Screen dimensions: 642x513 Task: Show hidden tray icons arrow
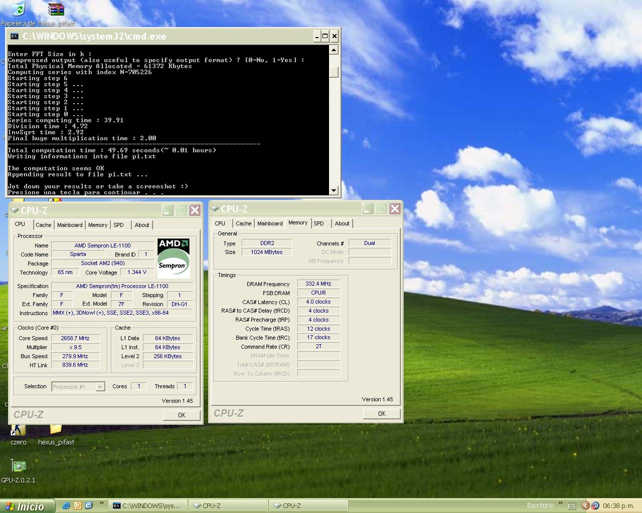coord(585,506)
